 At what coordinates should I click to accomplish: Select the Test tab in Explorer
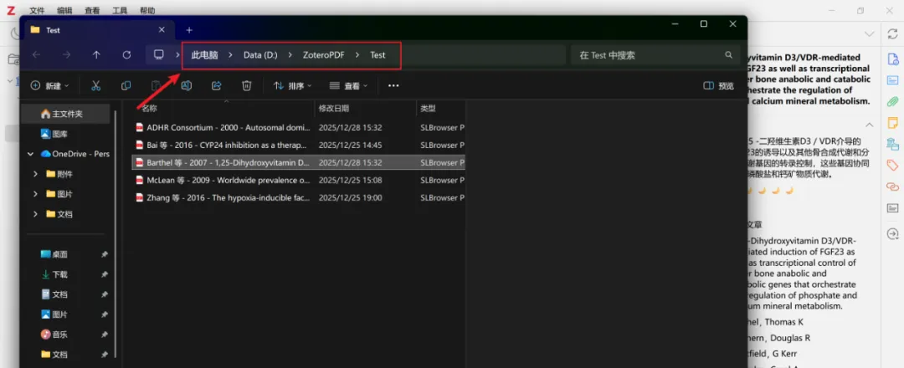point(97,30)
